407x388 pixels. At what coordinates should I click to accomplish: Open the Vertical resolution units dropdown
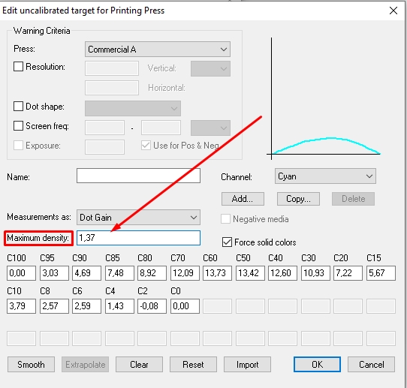click(210, 68)
